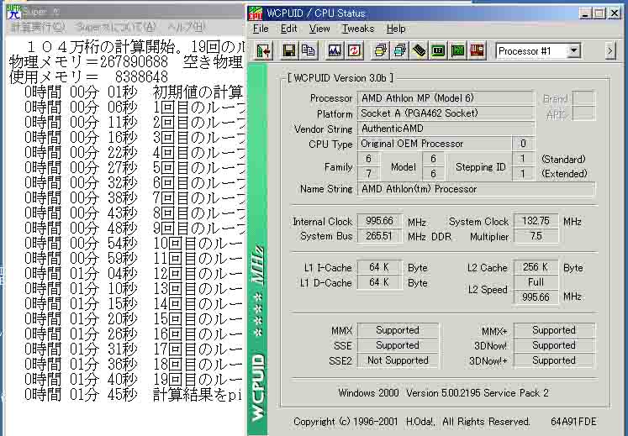Click the L1 D-Cache value 64 K
Image resolution: width=628 pixels, height=436 pixels.
379,282
